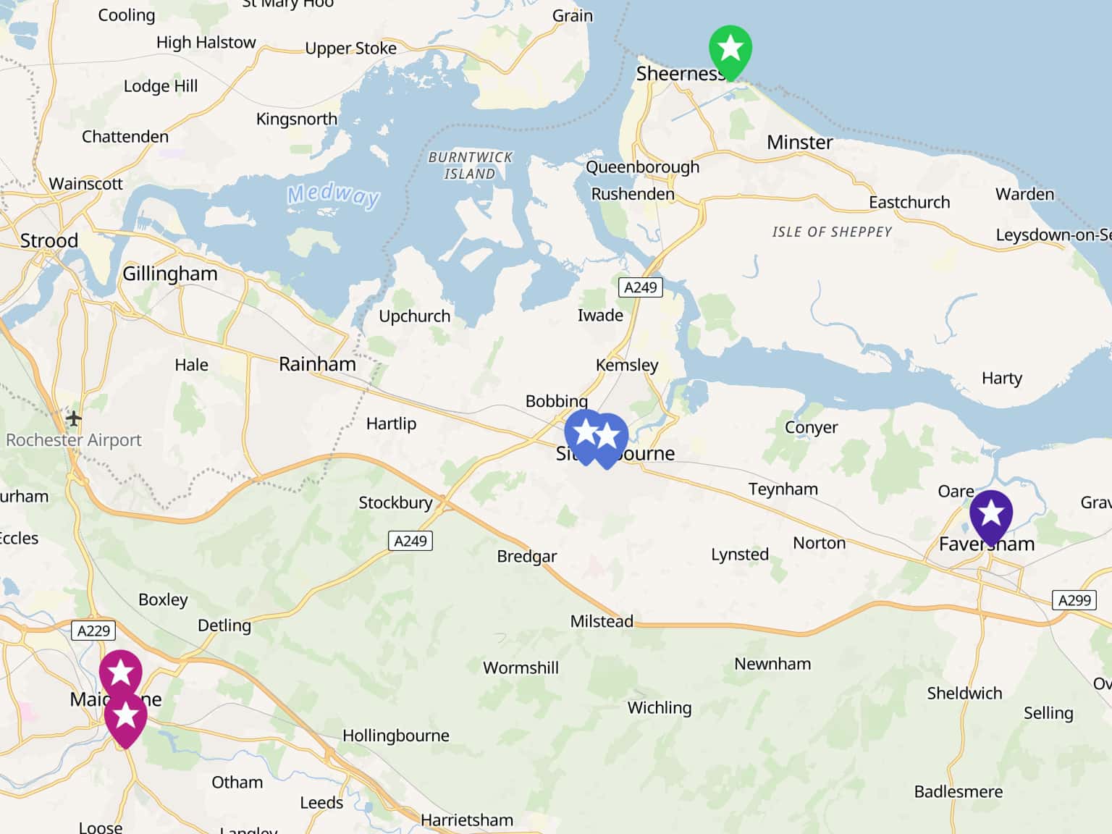Select the dark purple star marker at Faversham
Screen dimensions: 1112x834
click(x=990, y=515)
